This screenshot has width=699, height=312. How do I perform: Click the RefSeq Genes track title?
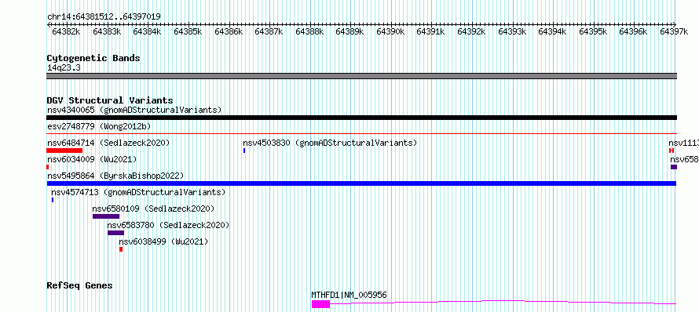click(x=79, y=285)
